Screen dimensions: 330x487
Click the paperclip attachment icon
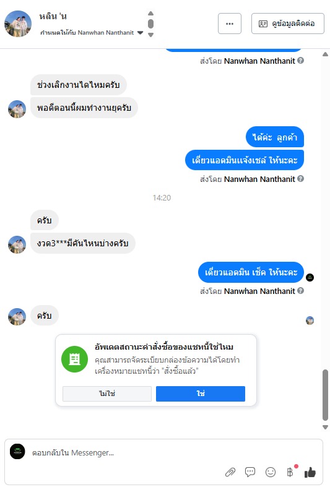tap(230, 472)
